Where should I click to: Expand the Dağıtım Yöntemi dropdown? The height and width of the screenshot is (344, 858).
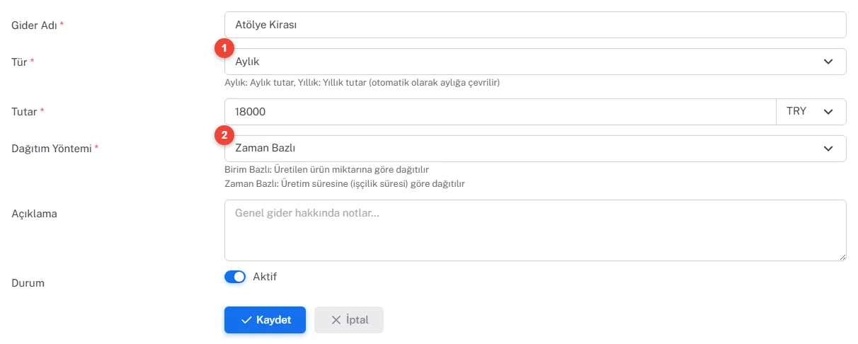535,149
